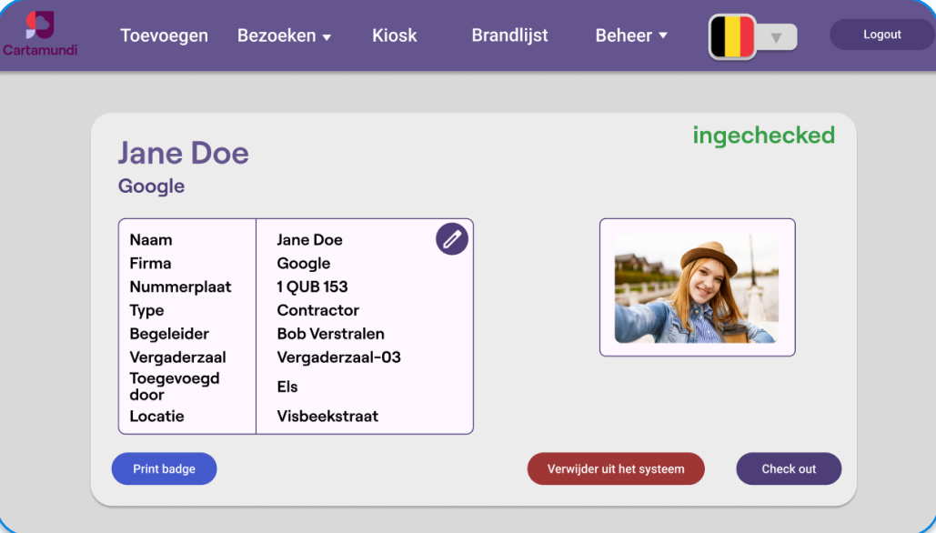
Task: Click the Google subtitle under the name
Action: [152, 186]
